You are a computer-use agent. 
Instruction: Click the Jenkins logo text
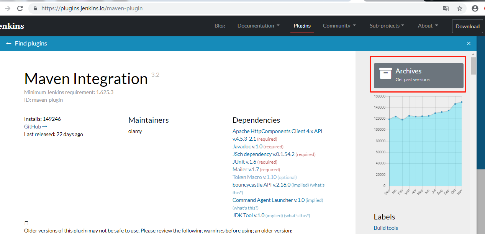pos(12,26)
